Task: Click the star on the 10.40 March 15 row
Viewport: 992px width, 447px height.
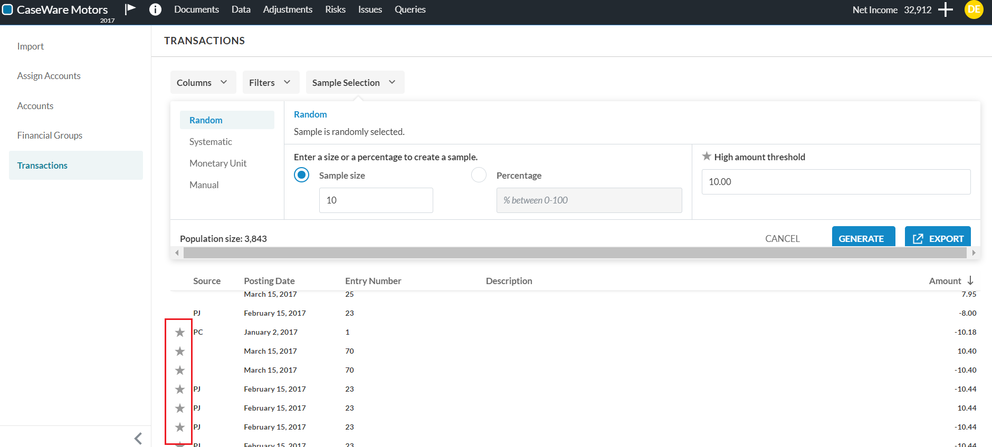Action: 180,351
